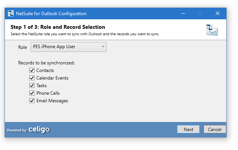This screenshot has height=150, width=238.
Task: Toggle the Calendar Events checkbox
Action: [32, 78]
